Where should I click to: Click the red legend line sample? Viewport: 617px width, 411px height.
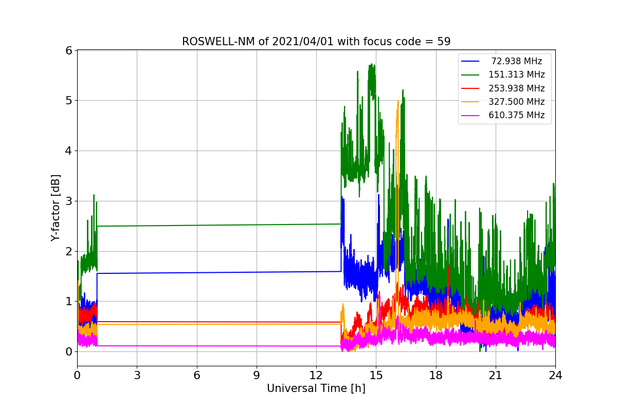click(471, 88)
